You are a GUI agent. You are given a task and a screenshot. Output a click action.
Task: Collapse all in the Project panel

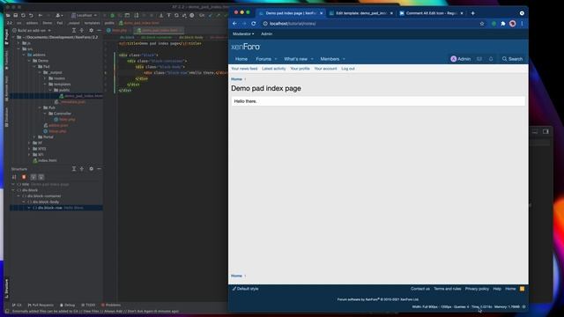[82, 31]
